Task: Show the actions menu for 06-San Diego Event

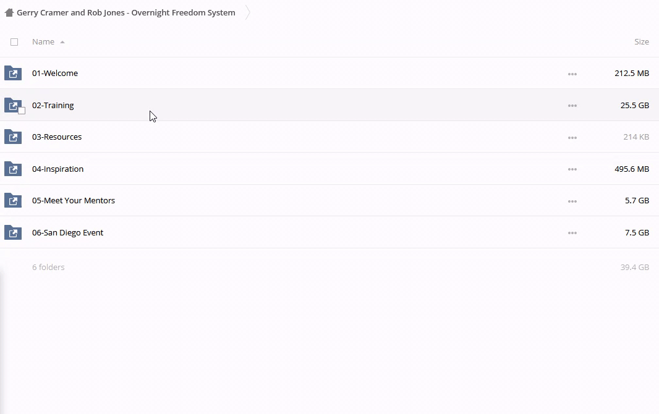Action: coord(572,233)
